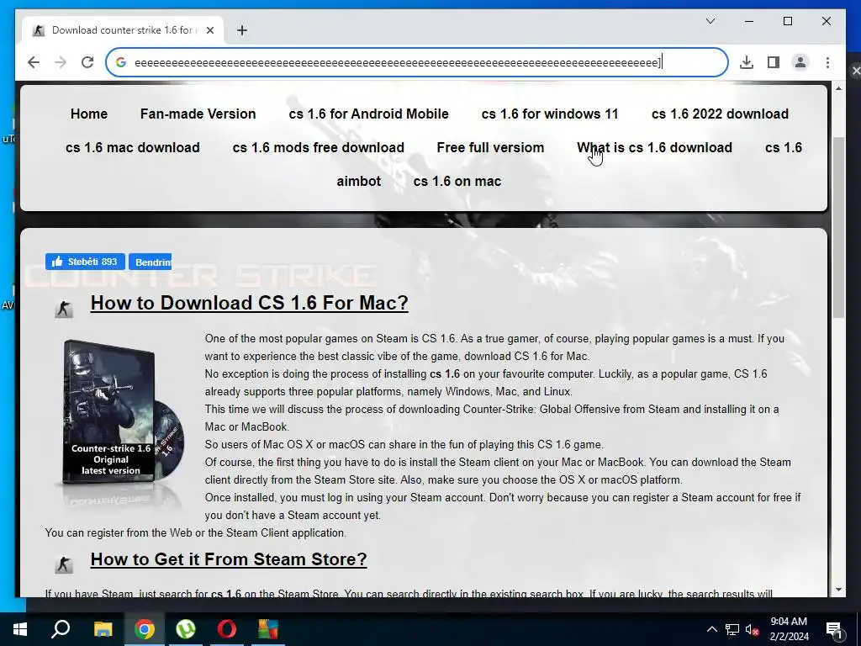This screenshot has height=646, width=861.
Task: Open cs 1.6 on mac link
Action: click(x=457, y=182)
